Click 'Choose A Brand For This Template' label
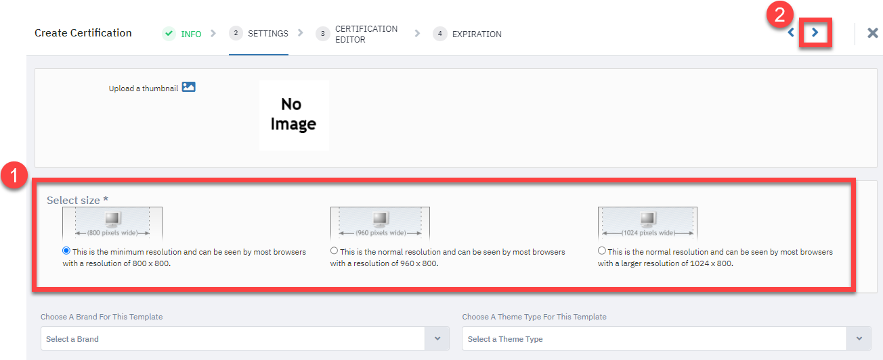Image resolution: width=883 pixels, height=360 pixels. [102, 317]
